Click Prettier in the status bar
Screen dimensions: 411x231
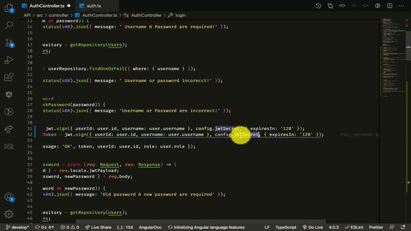pyautogui.click(x=376, y=227)
